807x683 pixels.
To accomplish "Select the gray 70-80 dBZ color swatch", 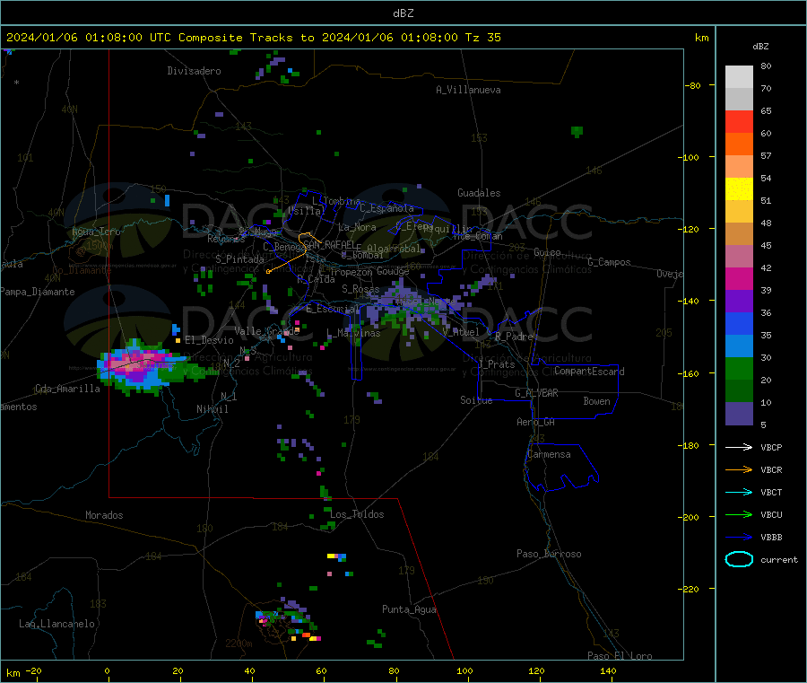I will 739,77.
